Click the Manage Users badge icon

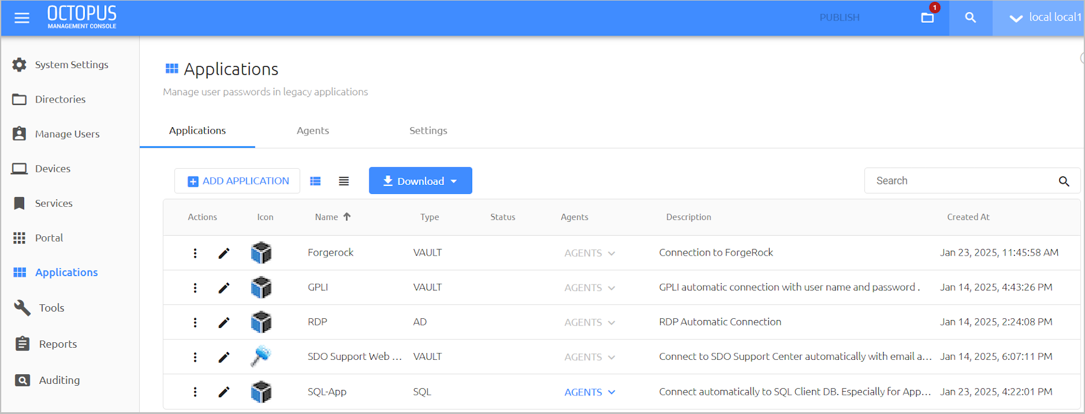coord(19,134)
